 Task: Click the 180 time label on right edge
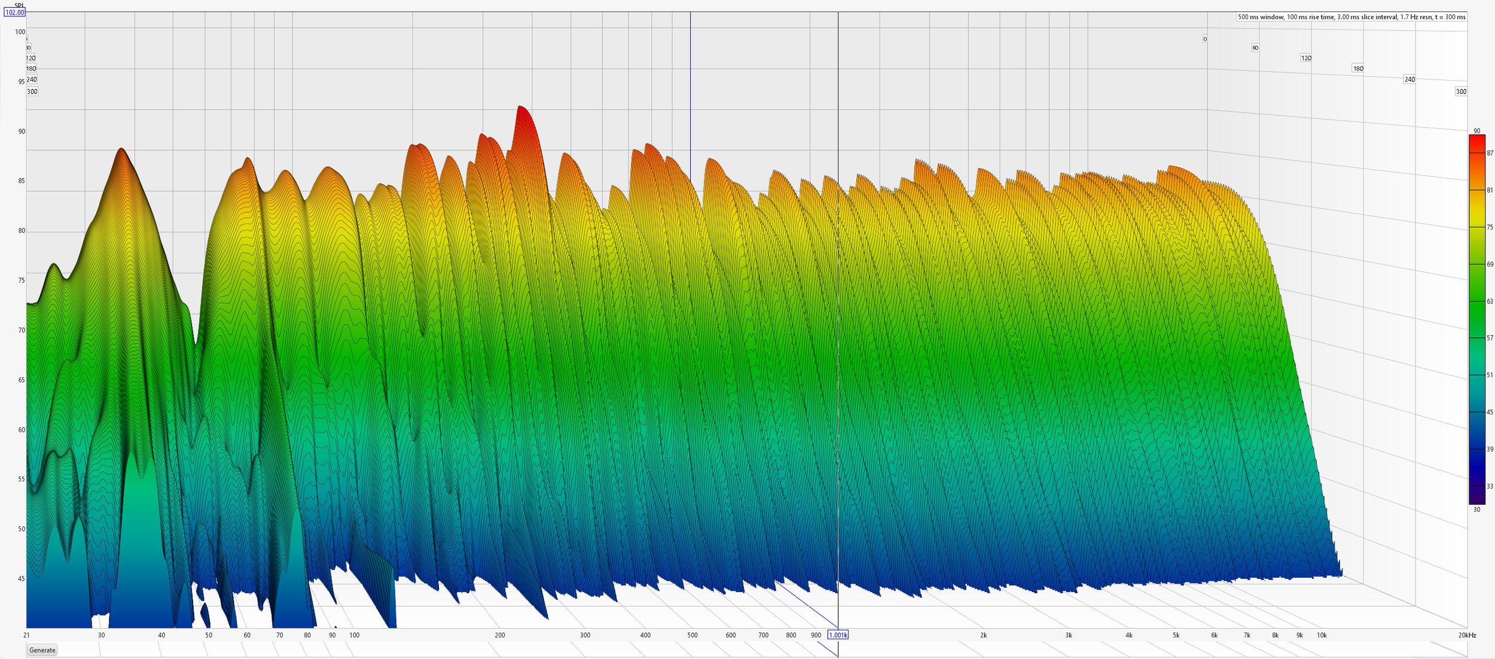pyautogui.click(x=1357, y=68)
